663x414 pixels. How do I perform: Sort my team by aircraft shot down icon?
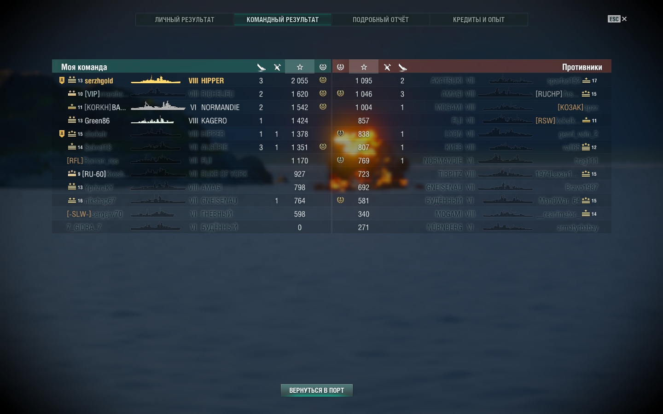click(277, 67)
